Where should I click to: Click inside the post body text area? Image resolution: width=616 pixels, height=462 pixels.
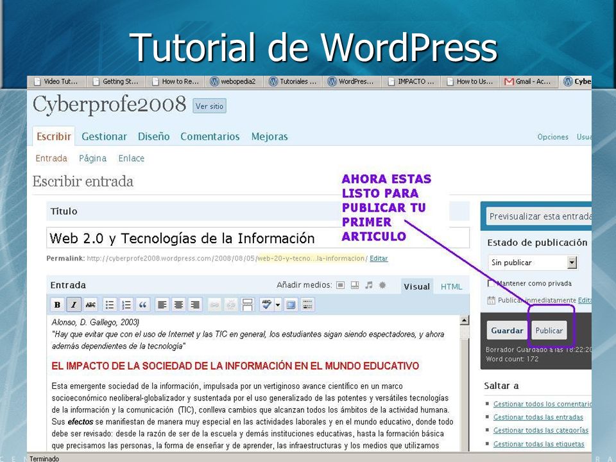tap(253, 383)
